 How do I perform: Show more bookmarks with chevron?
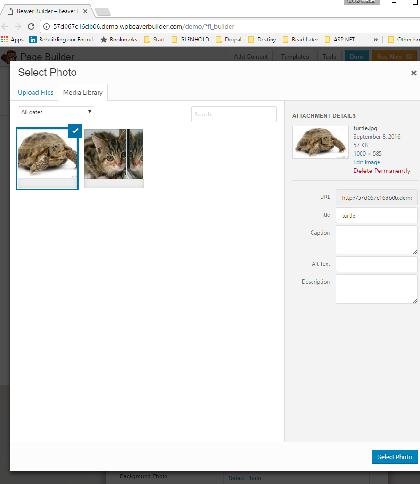click(x=376, y=40)
